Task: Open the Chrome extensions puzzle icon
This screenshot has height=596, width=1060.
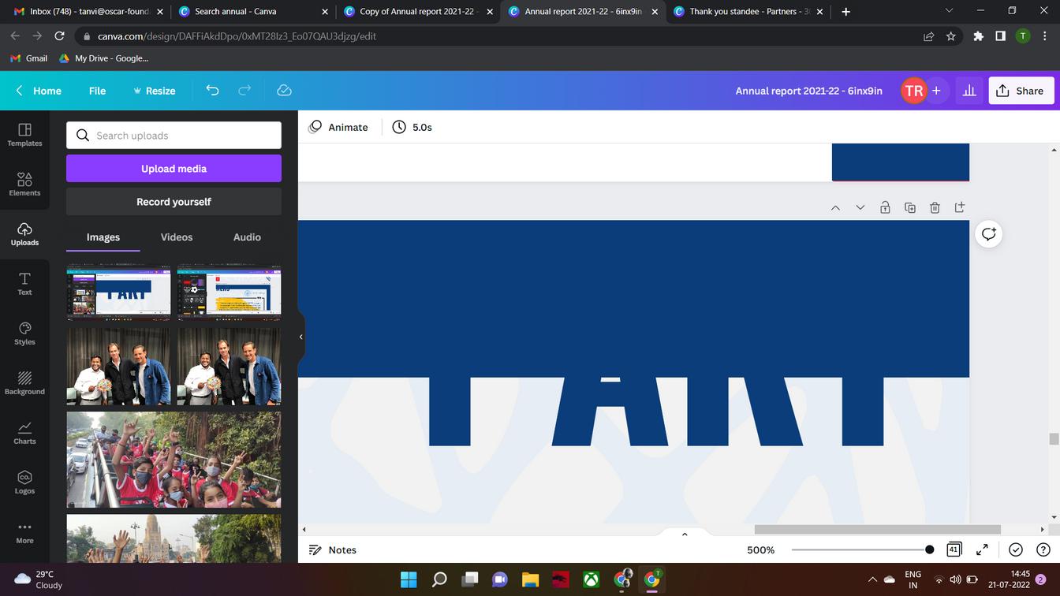Action: tap(979, 36)
